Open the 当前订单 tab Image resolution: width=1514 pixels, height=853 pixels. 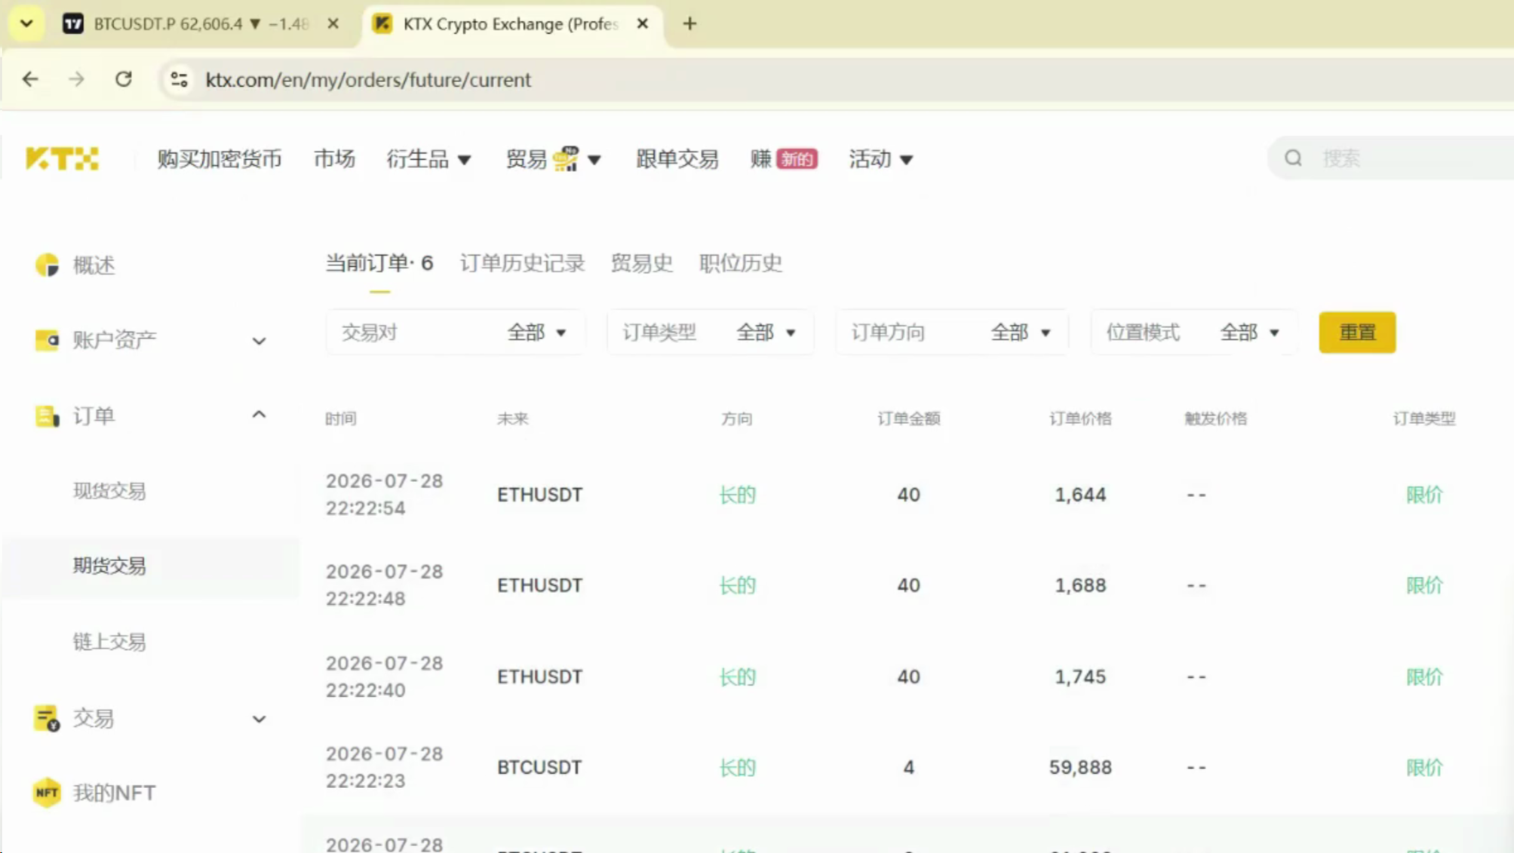(379, 263)
